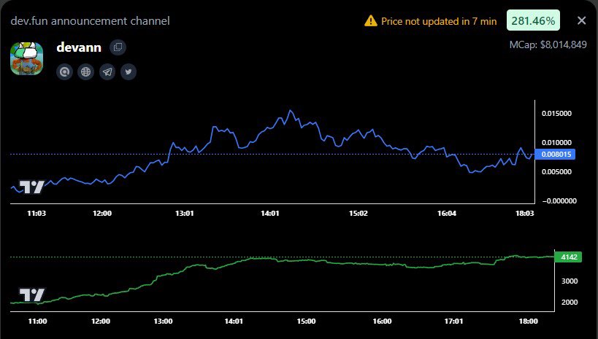Click the devann token name
The image size is (598, 339).
pos(79,47)
